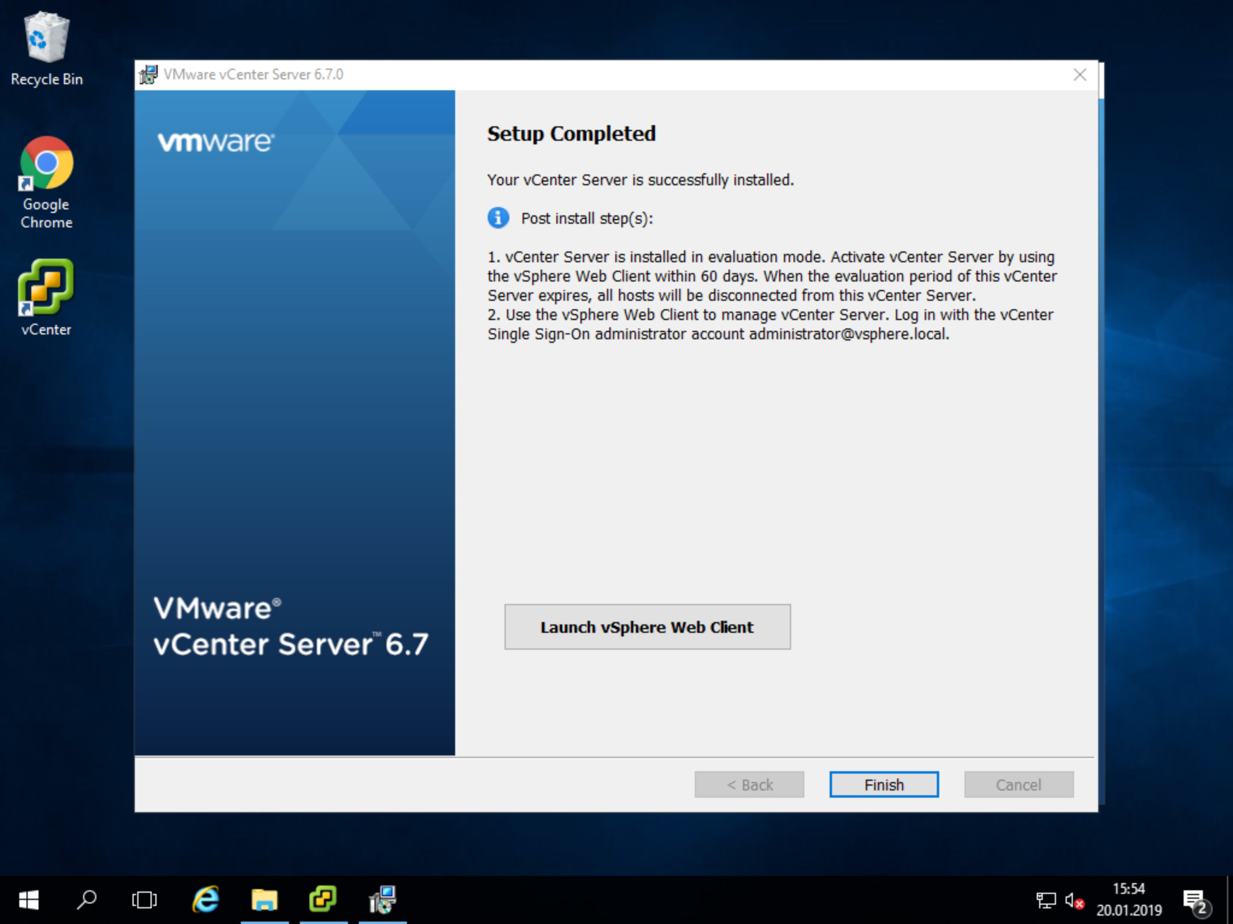The width and height of the screenshot is (1233, 924).
Task: Click the Show Desktop taskbar edge
Action: coord(1229,900)
